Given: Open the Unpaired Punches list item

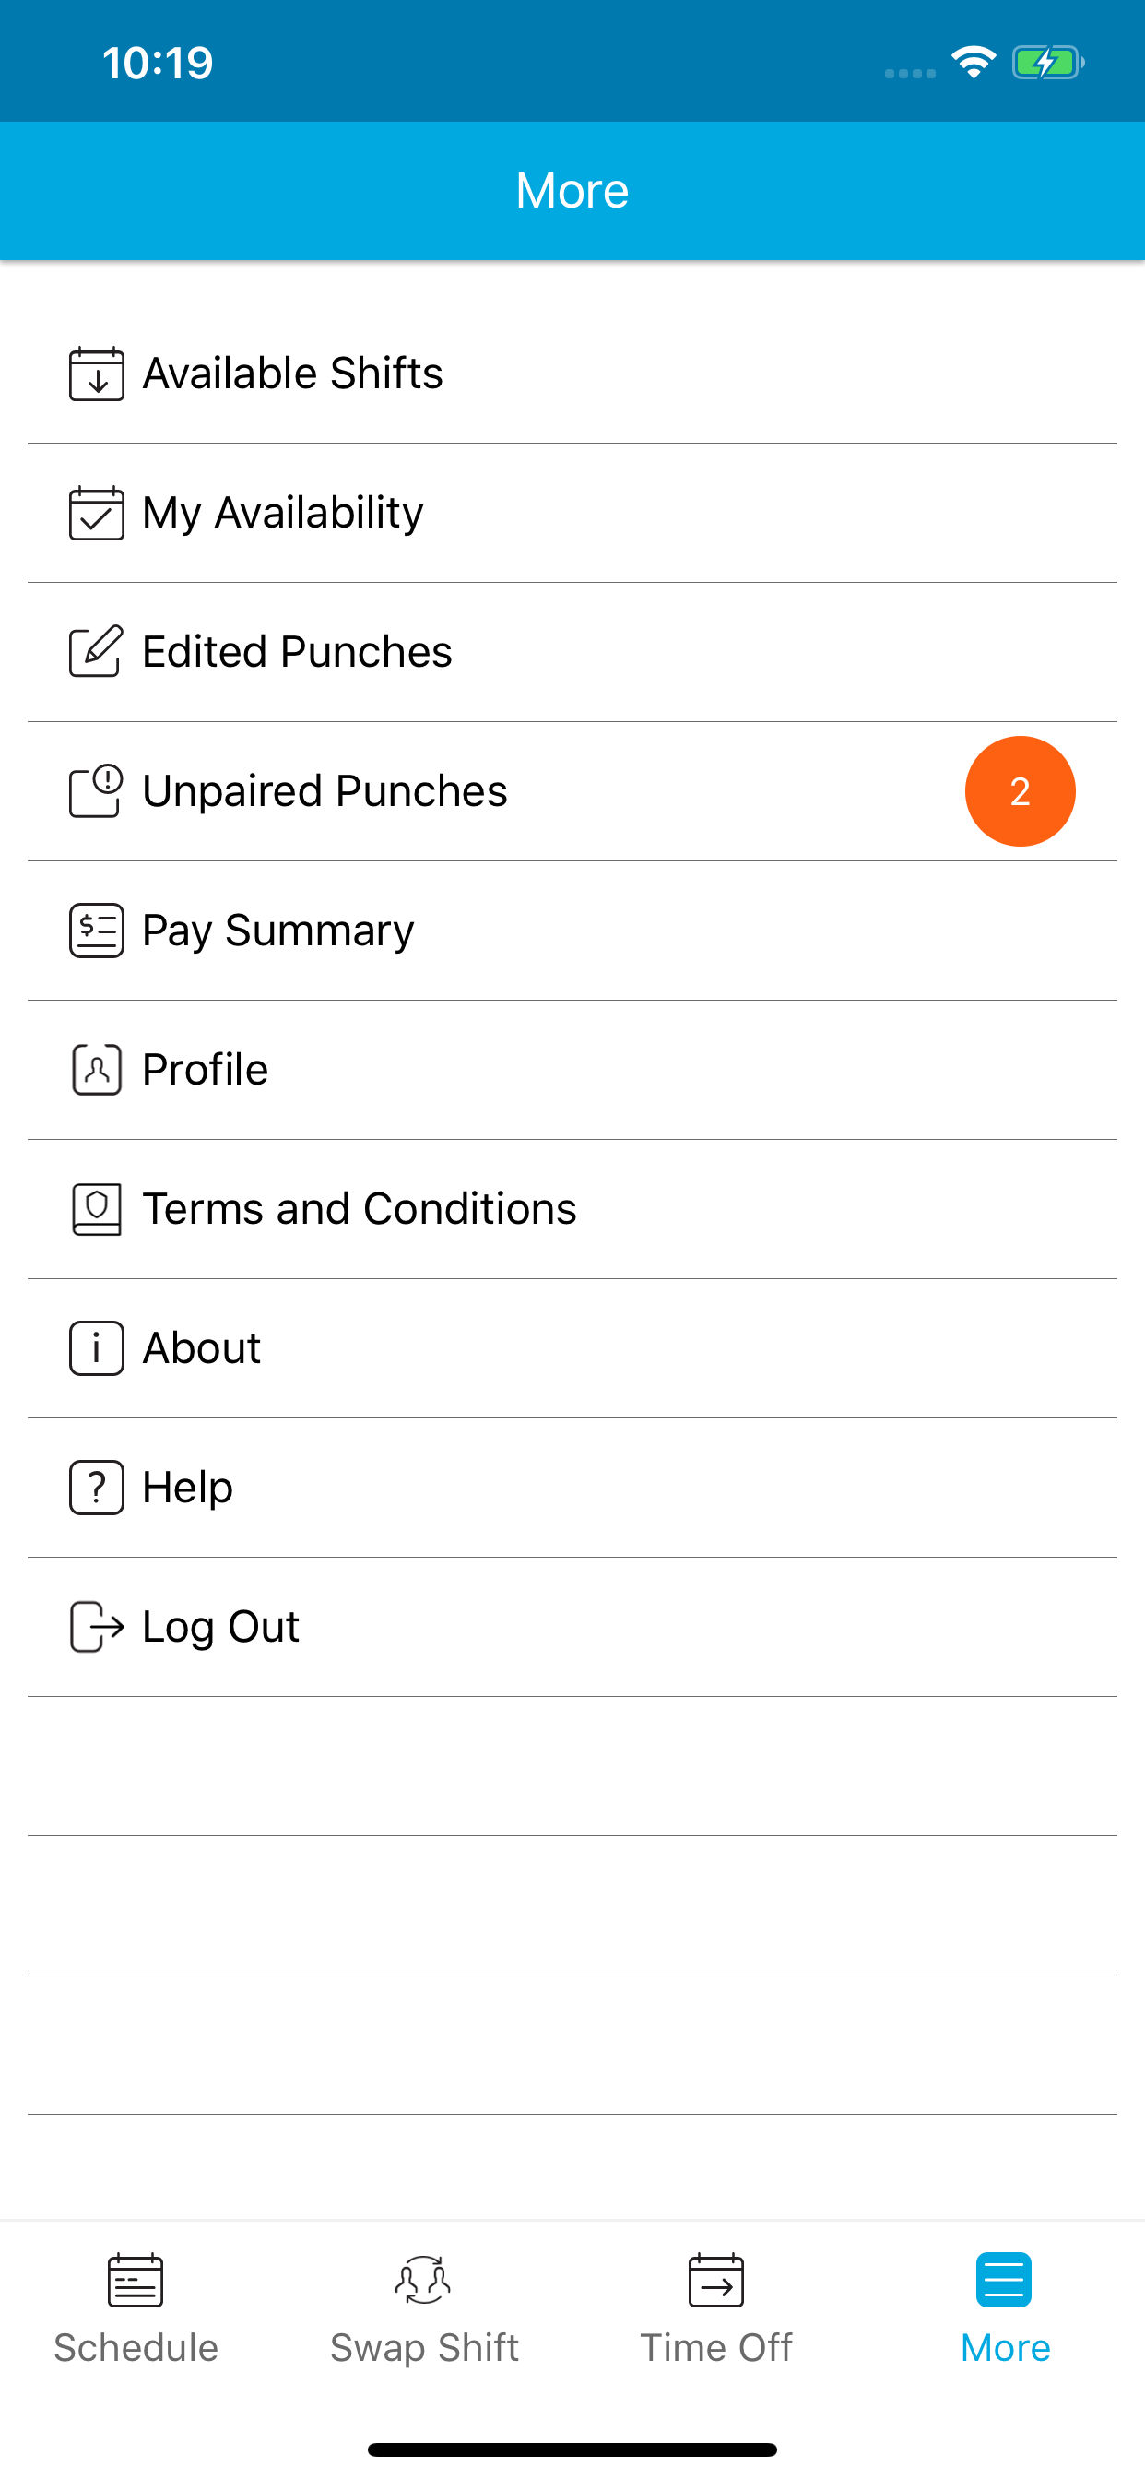Looking at the screenshot, I should 325,791.
